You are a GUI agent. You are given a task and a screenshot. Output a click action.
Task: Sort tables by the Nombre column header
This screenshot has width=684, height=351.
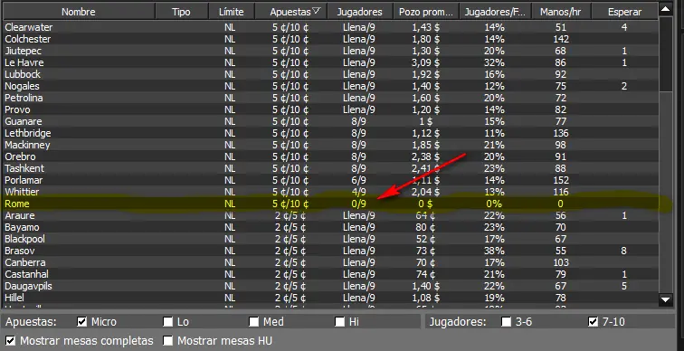(79, 12)
